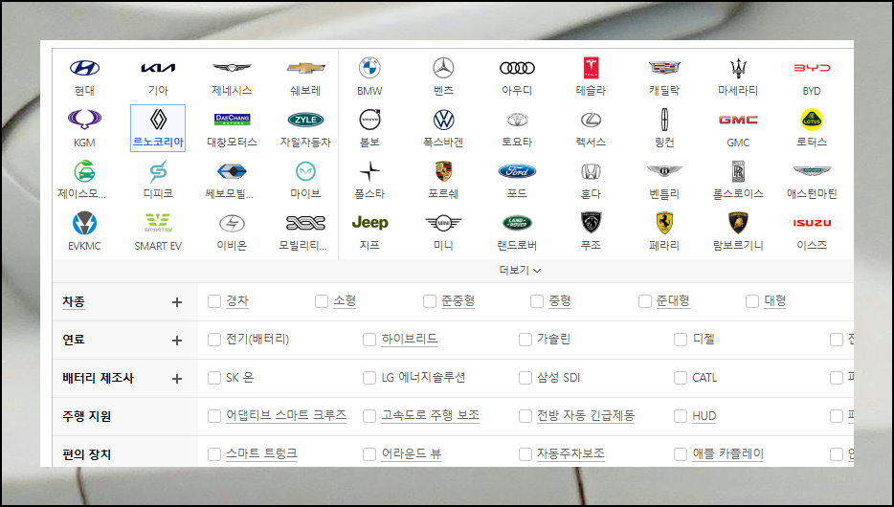Screen dimensions: 894x507
Task: Tick the 어댑티브 스마트 크루즈 checkbox
Action: pos(214,416)
